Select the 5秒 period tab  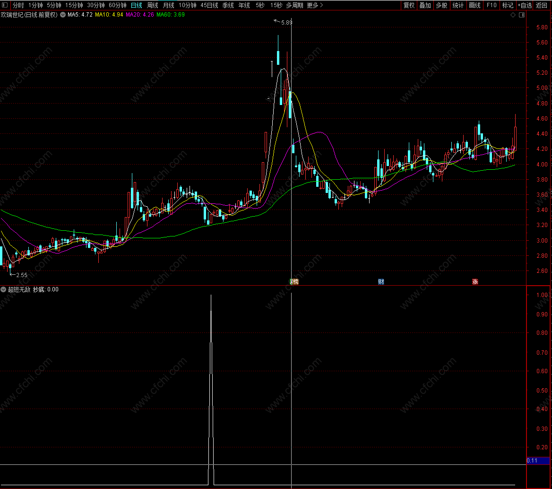click(x=260, y=5)
